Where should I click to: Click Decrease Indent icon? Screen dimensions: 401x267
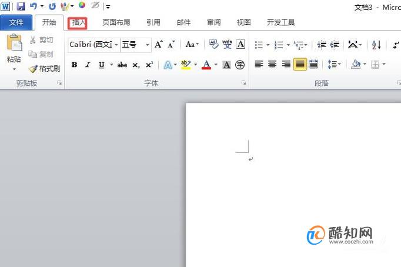coord(322,45)
